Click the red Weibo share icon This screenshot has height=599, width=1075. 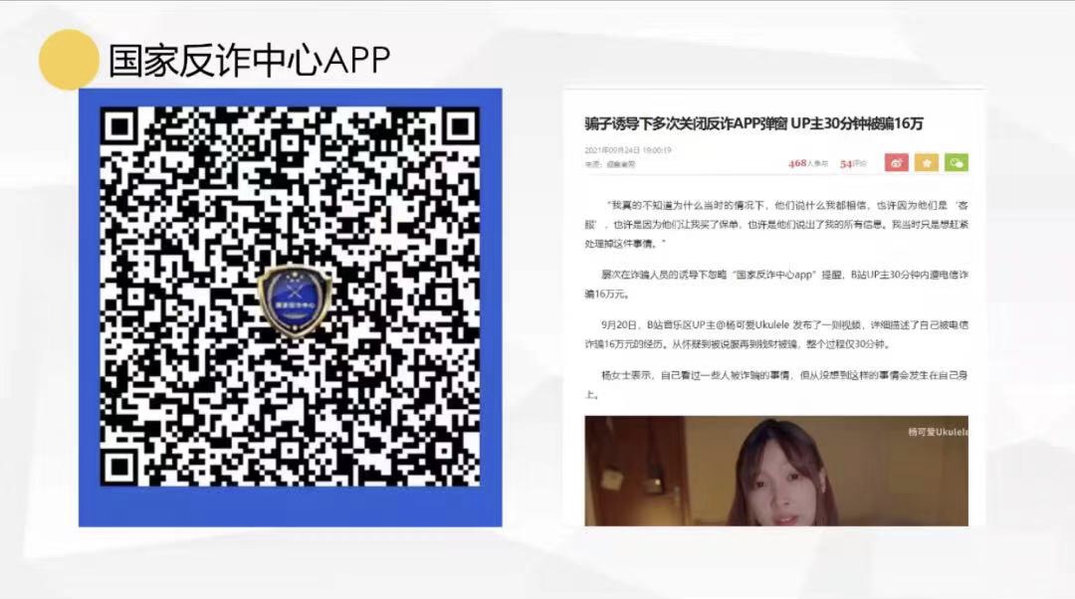896,162
